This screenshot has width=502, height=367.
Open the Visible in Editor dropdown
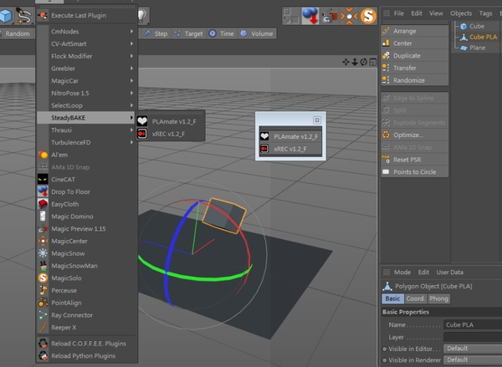point(471,349)
